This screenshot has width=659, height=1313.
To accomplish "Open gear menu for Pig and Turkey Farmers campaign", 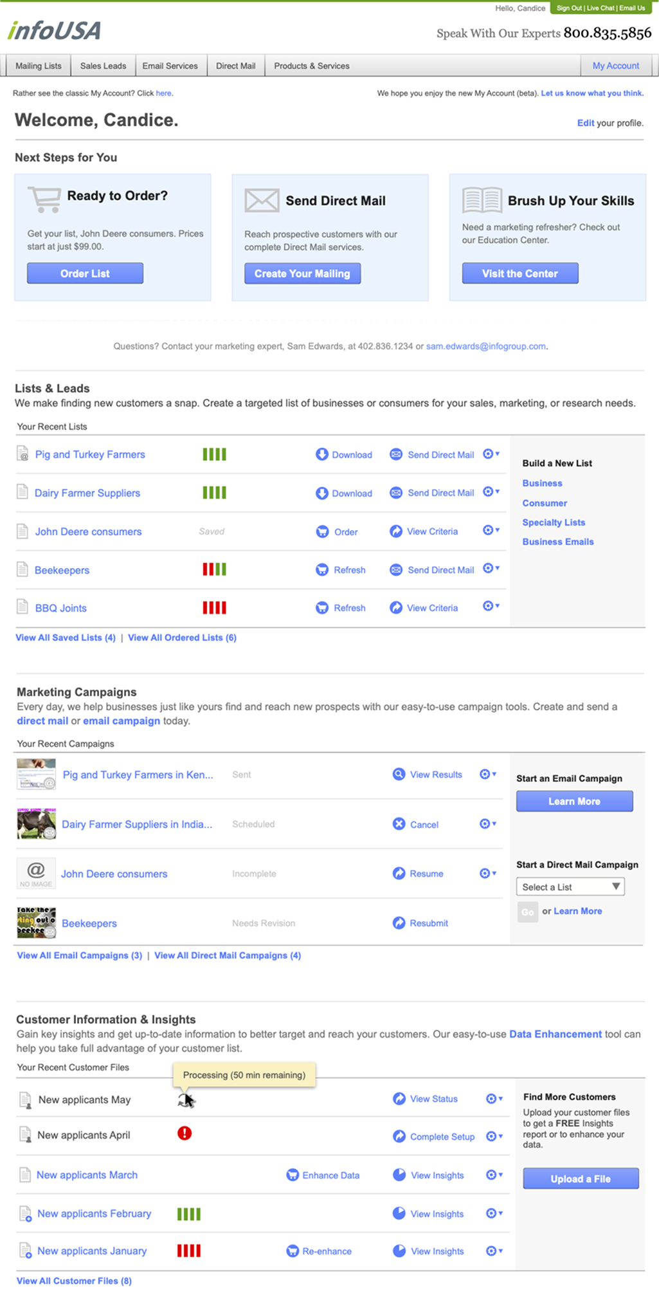I will pos(489,774).
